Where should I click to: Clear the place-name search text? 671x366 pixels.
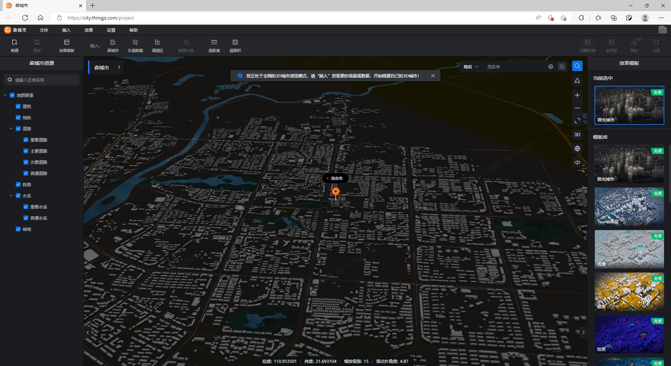click(550, 67)
